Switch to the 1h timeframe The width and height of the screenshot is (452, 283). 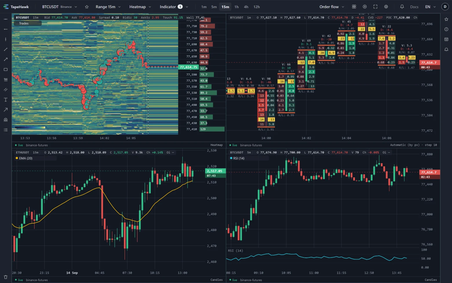point(236,7)
